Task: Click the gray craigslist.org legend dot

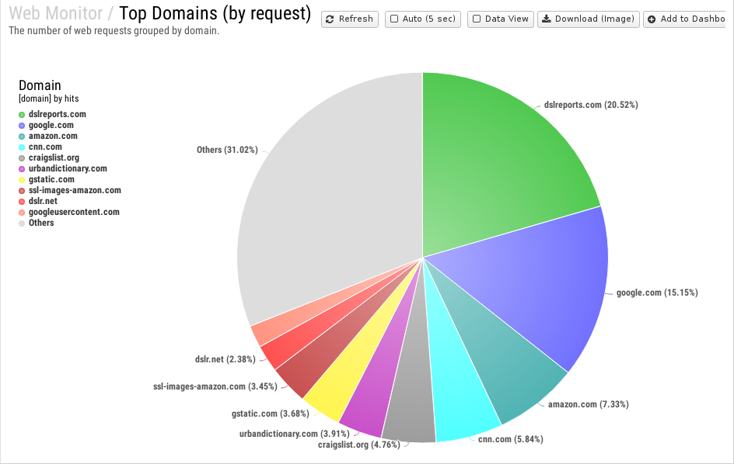Action: coord(22,158)
